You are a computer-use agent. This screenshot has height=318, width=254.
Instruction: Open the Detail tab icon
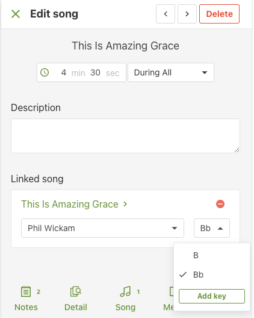76,291
